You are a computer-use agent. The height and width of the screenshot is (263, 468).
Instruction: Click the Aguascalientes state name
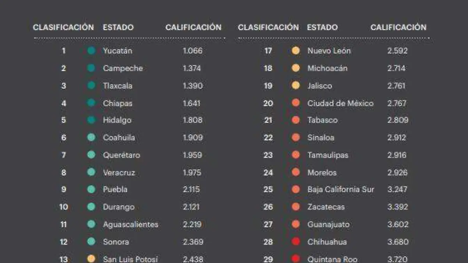(x=131, y=224)
